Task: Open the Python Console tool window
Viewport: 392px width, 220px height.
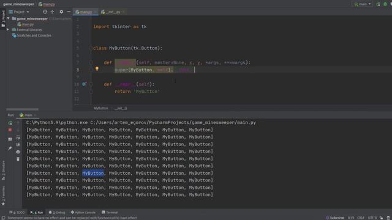Action: [83, 213]
